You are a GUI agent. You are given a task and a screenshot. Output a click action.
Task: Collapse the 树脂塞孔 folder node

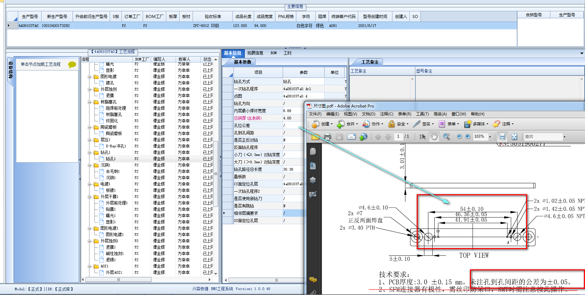pos(89,102)
